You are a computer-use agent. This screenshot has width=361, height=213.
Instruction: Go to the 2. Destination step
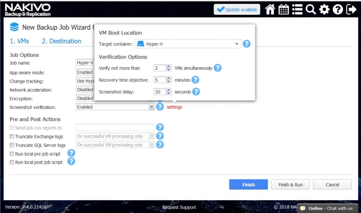[61, 41]
